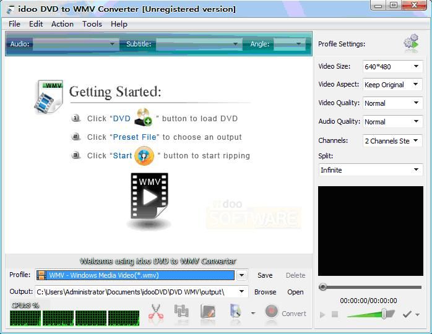Click the WMV file icon beside Getting Started

(49, 96)
